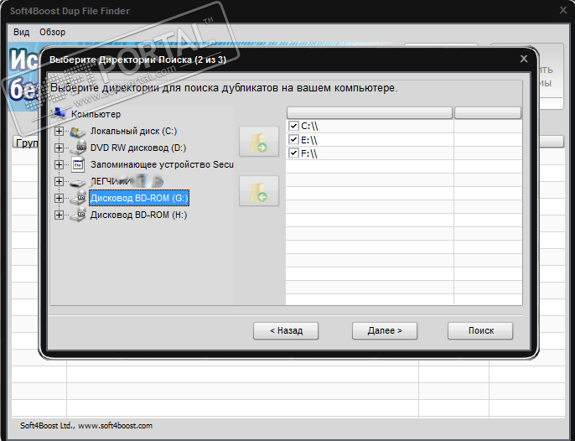
Task: Uncheck the C:\\ directory checkbox
Action: coord(293,126)
